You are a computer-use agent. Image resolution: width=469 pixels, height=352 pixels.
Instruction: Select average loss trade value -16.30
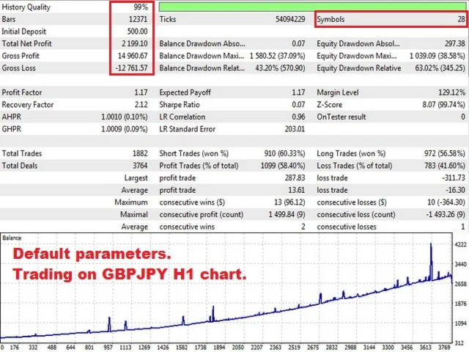[455, 191]
